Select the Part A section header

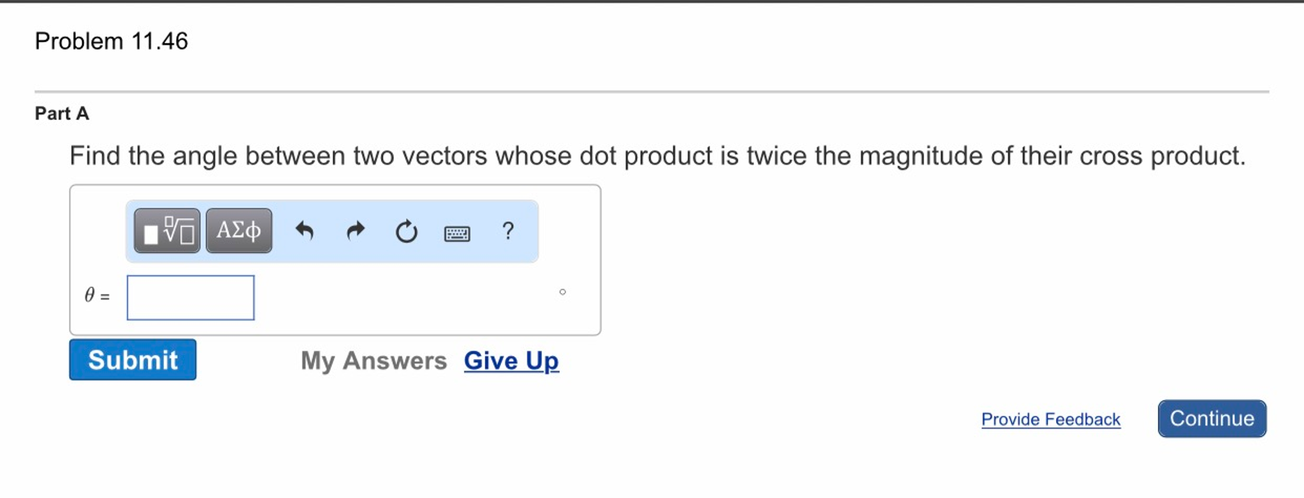(62, 114)
